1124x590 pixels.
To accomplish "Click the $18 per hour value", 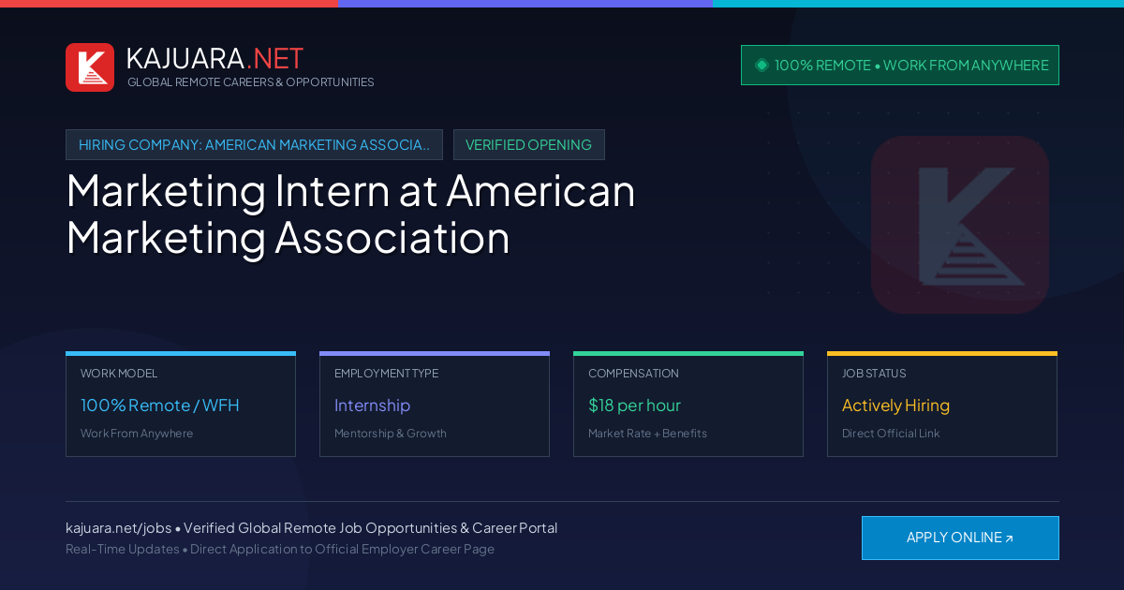I will click(x=634, y=406).
